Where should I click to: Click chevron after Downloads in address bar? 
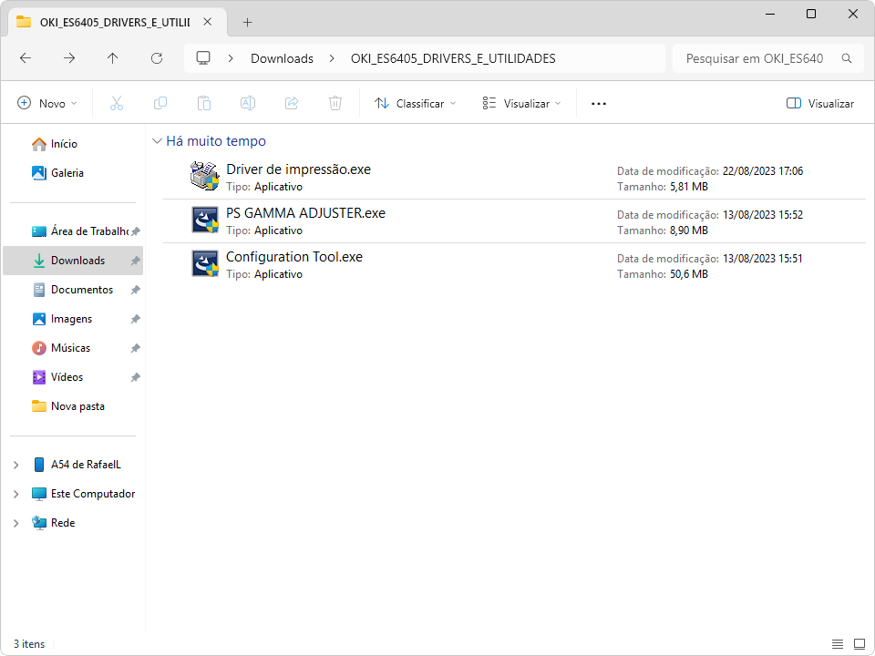332,58
